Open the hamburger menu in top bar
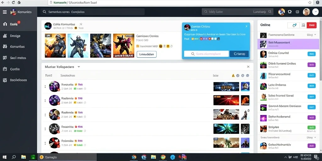Screen dimensions: 322x161 click(x=5, y=12)
